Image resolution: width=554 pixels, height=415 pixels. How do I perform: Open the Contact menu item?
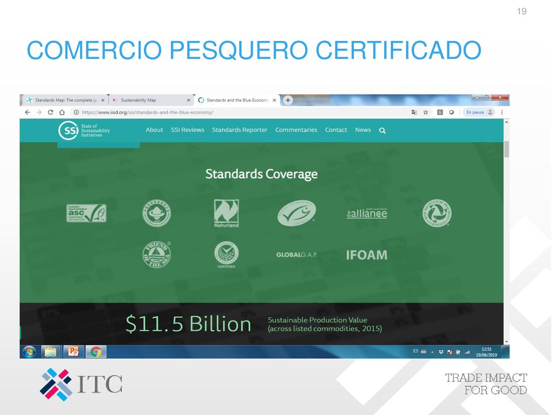click(x=336, y=130)
